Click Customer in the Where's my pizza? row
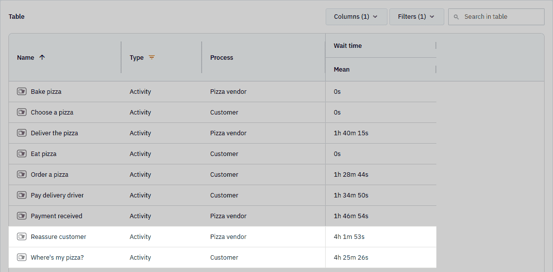This screenshot has width=553, height=272. (x=224, y=258)
